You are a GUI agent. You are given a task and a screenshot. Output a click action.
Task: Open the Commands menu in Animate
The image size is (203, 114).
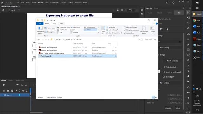54,3
